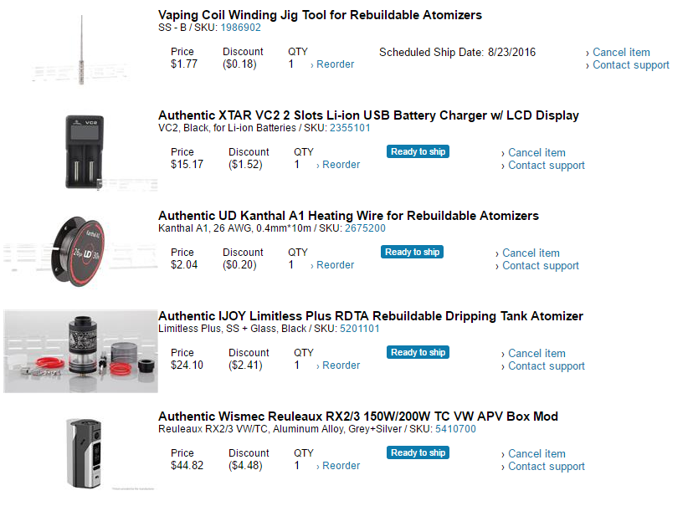Cancel the Coil Winding Jig Tool item
The width and height of the screenshot is (693, 506).
click(621, 52)
